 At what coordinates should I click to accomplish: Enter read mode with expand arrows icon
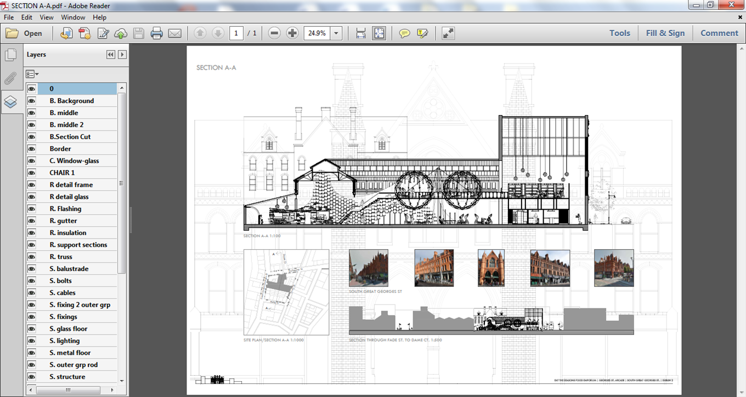pos(448,33)
